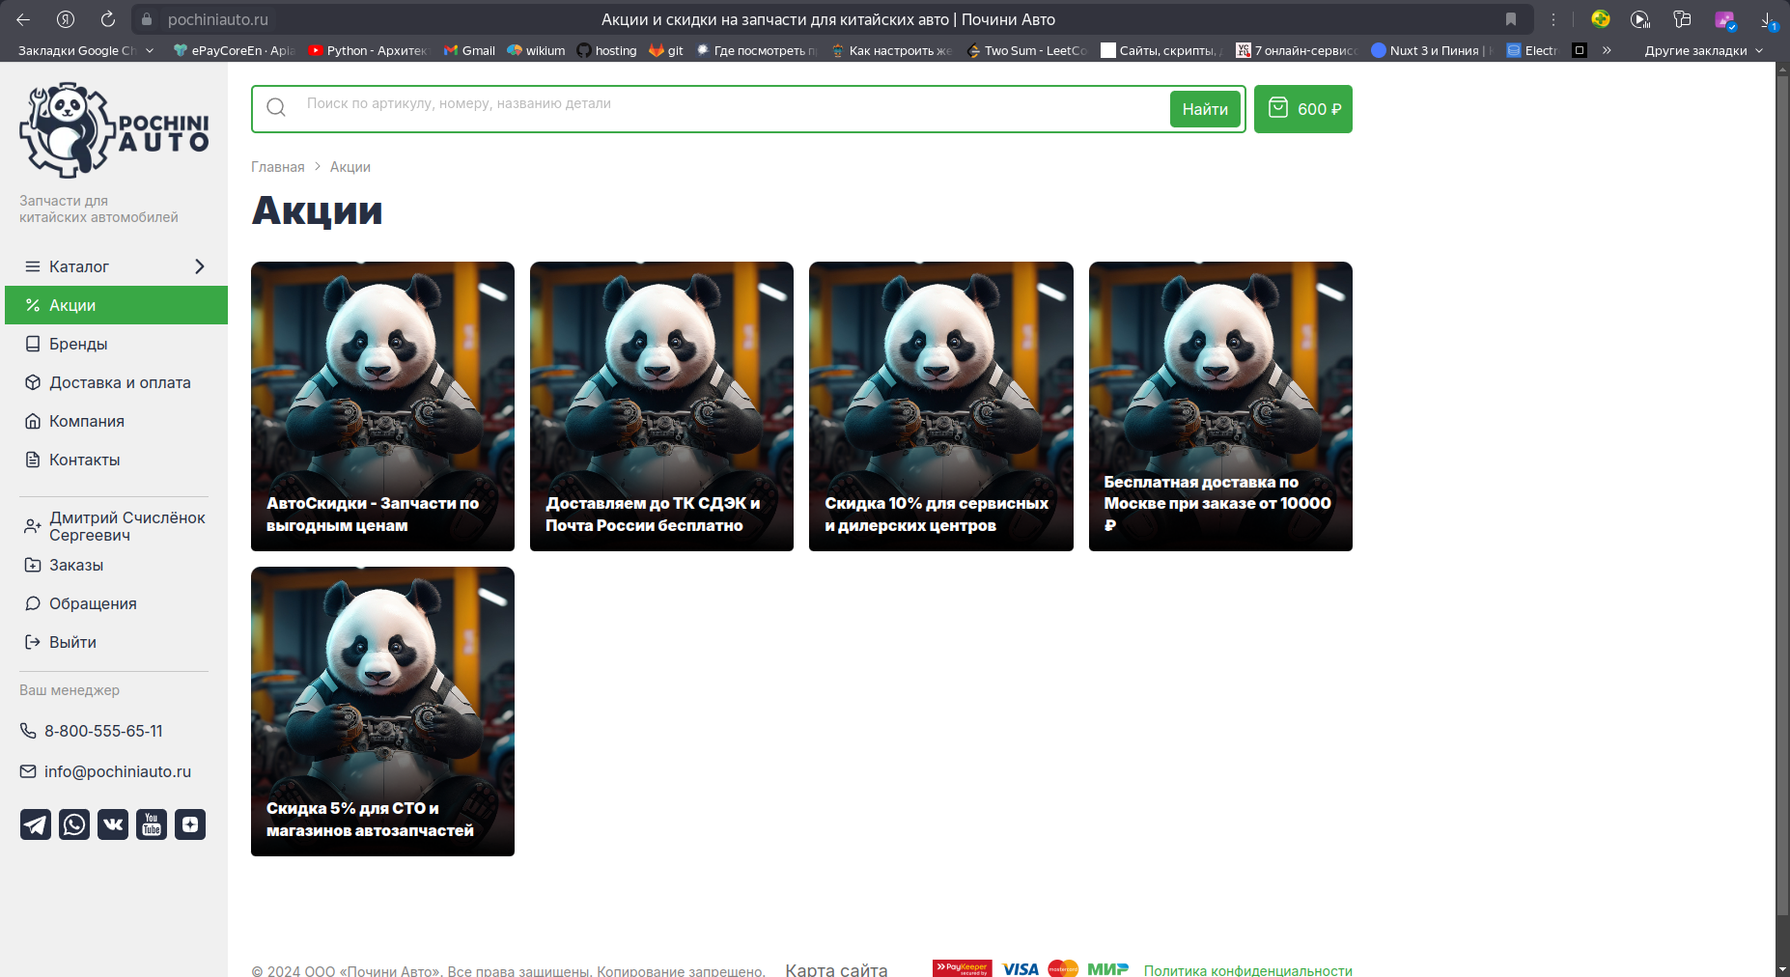Viewport: 1790px width, 977px height.
Task: Click the site lock icon in address bar
Action: [147, 19]
